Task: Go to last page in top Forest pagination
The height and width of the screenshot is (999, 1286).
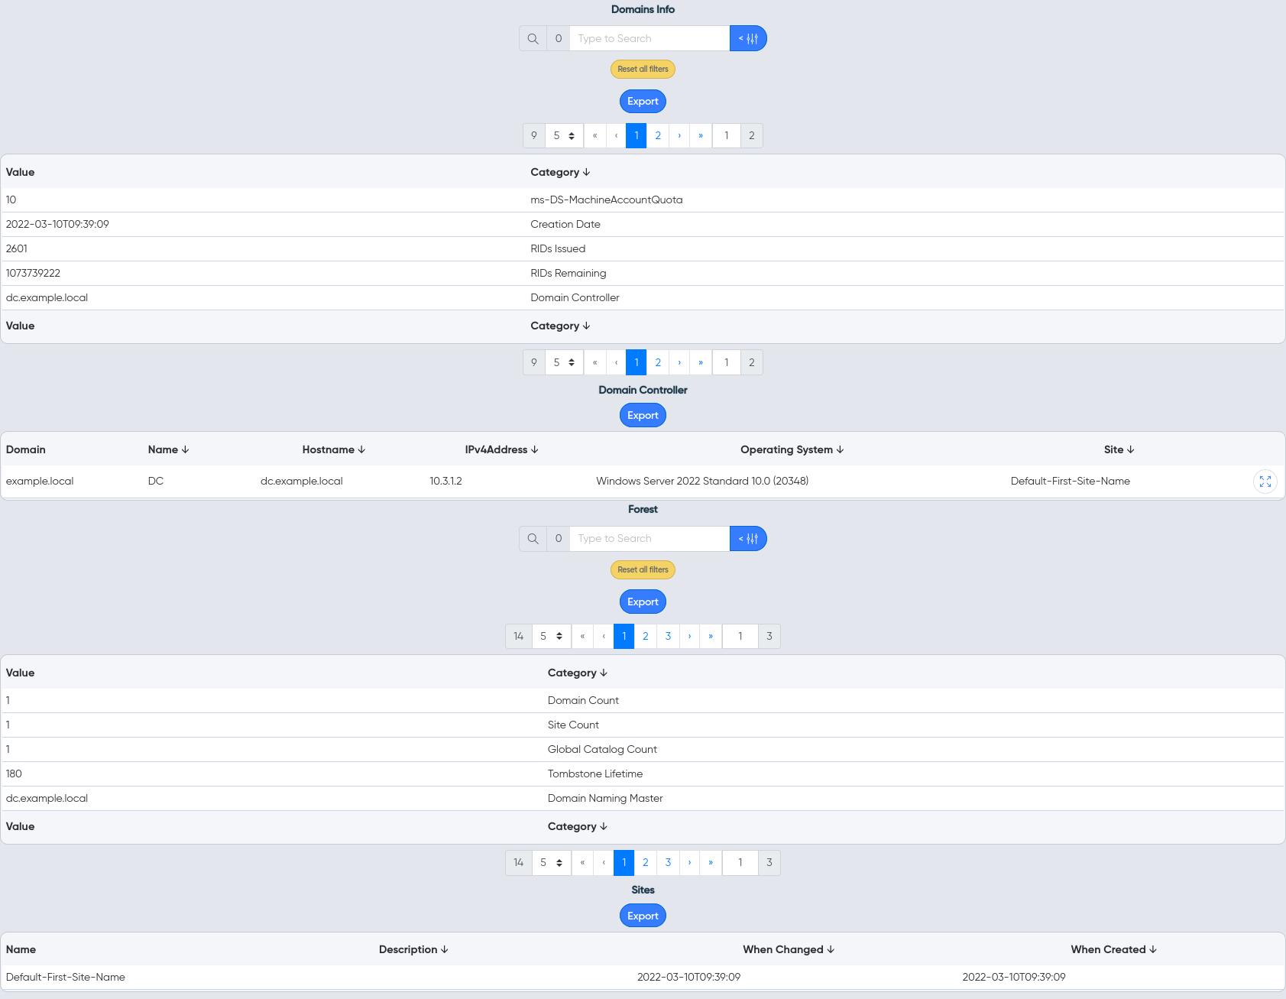Action: tap(711, 636)
